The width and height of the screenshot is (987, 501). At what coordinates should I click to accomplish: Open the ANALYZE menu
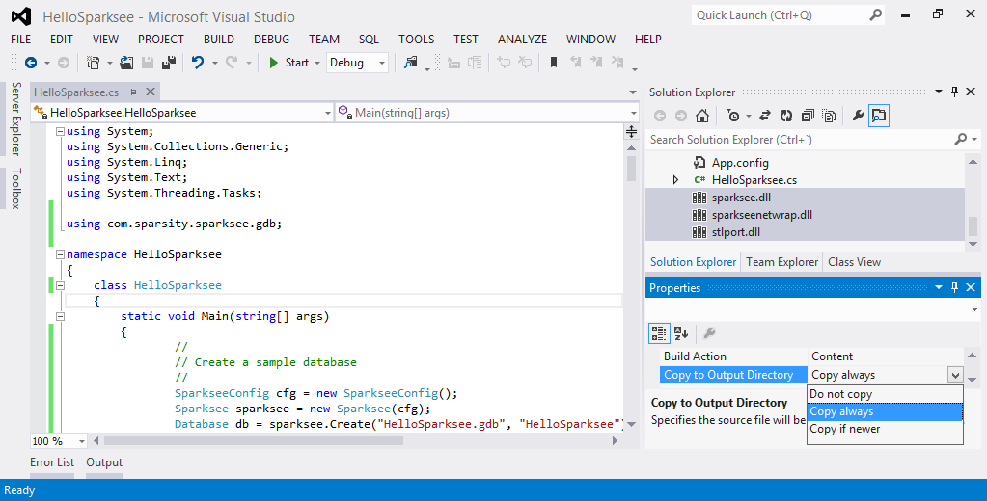pyautogui.click(x=523, y=39)
